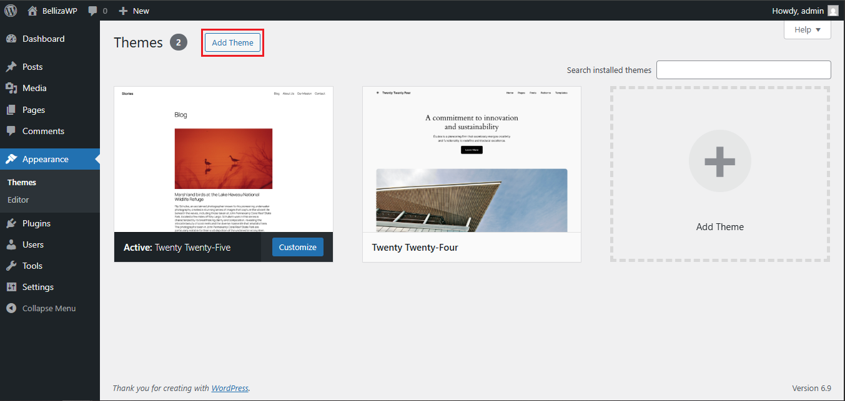Click the plus New icon in admin bar
This screenshot has width=845, height=401.
point(123,11)
